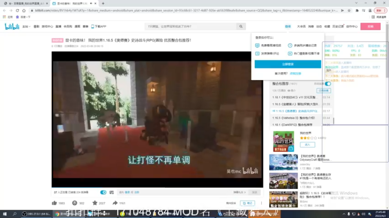
Task: Click the playlist panel scrollbar
Action: coord(334,121)
